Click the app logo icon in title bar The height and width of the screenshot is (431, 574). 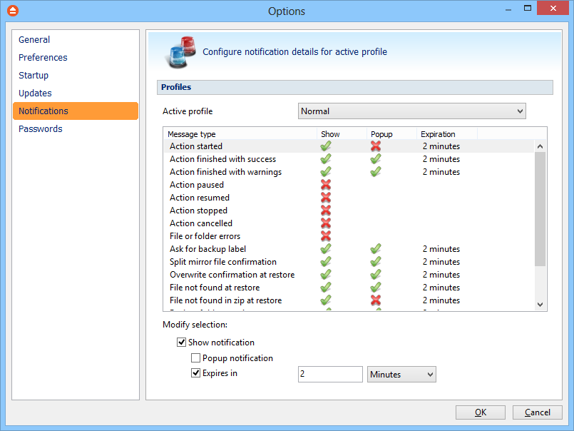point(12,11)
